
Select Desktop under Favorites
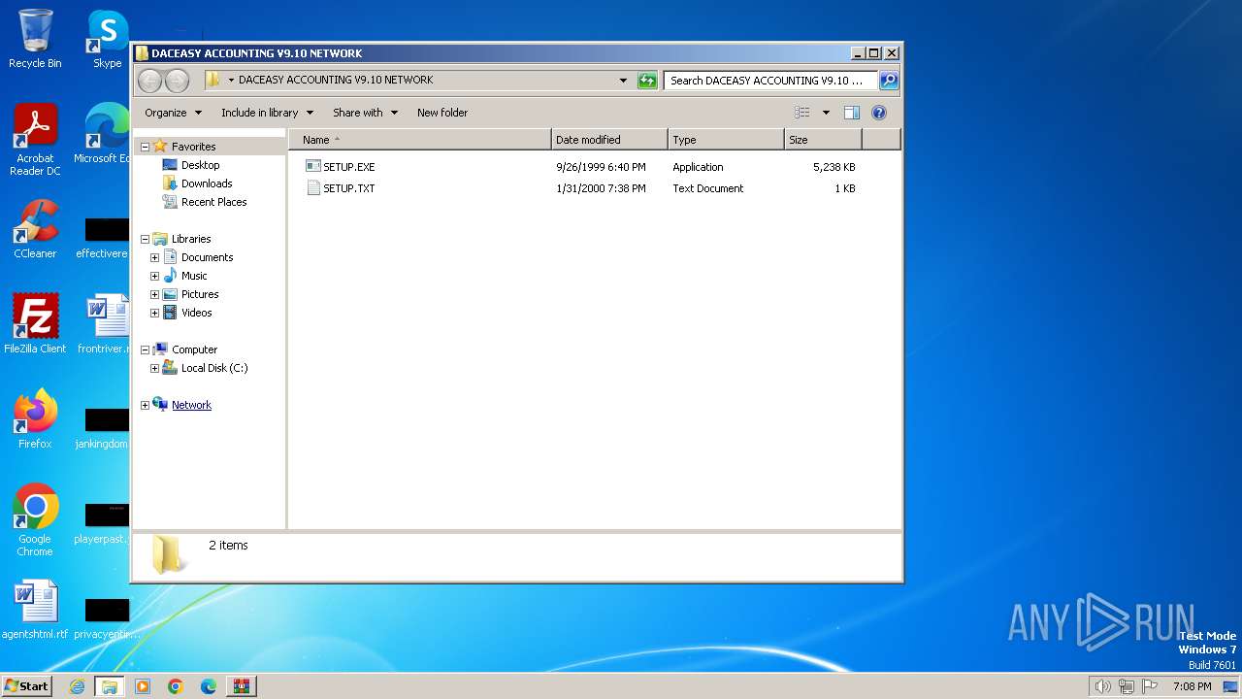coord(201,165)
